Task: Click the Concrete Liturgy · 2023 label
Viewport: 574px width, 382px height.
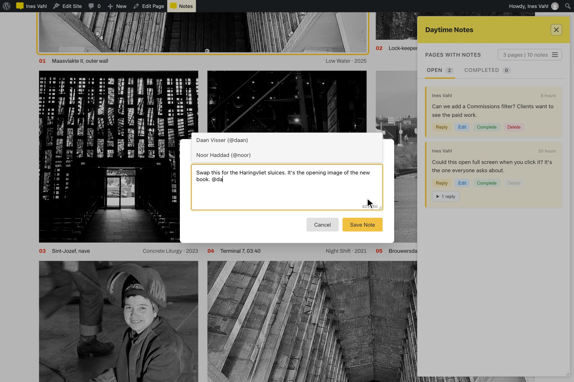Action: tap(170, 251)
